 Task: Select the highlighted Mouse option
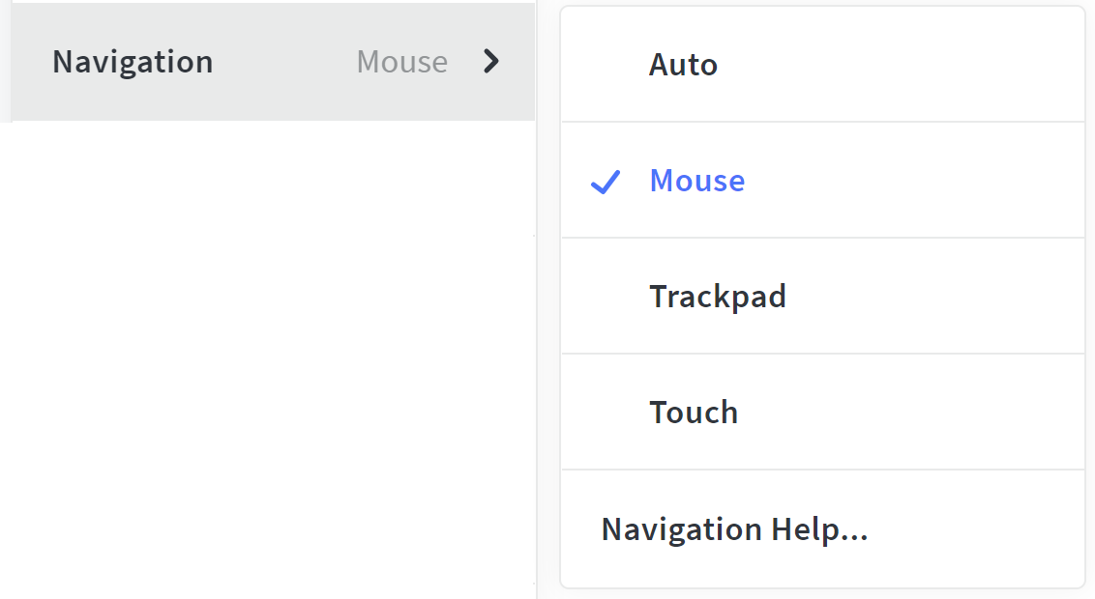click(x=696, y=181)
